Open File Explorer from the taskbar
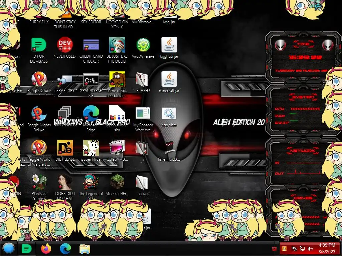The image size is (342, 256). point(84,249)
